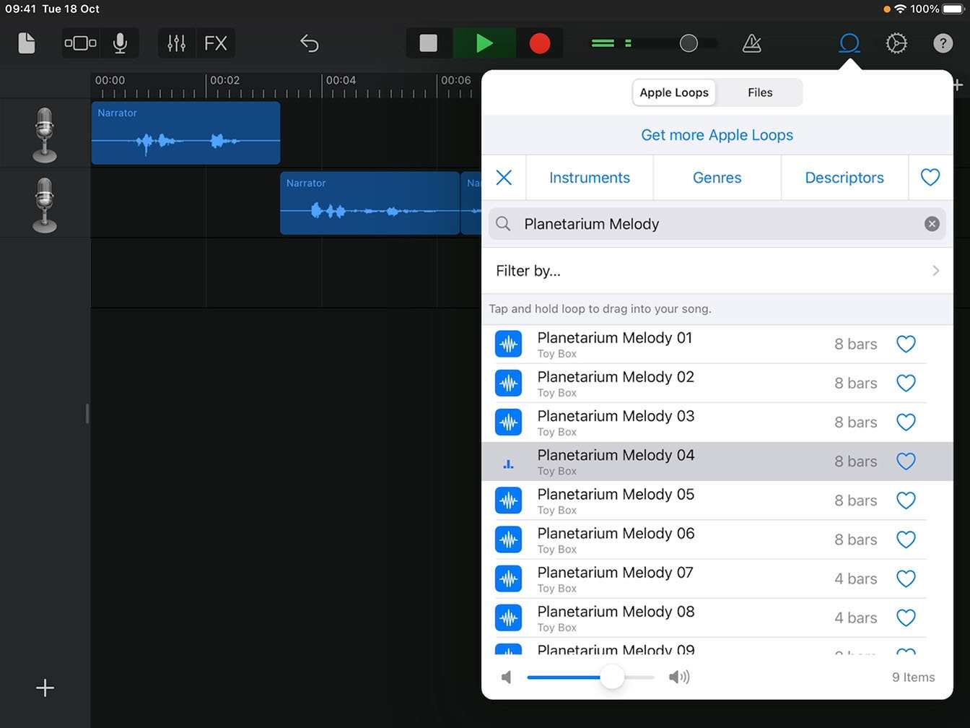The width and height of the screenshot is (970, 728).
Task: Favorite Planetarium Melody 04
Action: pos(906,461)
